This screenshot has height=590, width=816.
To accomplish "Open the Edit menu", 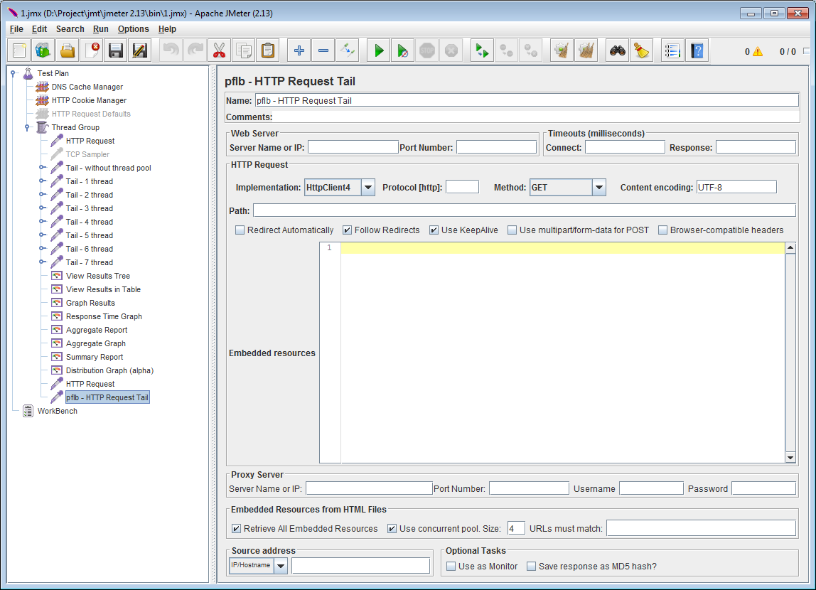I will pos(39,29).
